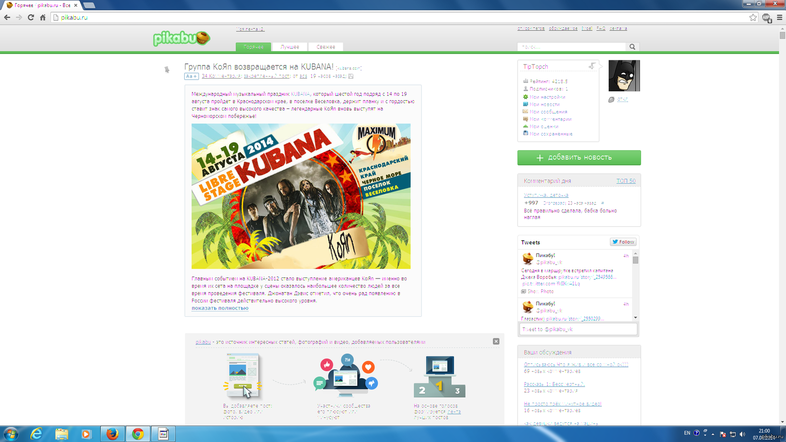Click the 'добавить новость' button

point(579,158)
